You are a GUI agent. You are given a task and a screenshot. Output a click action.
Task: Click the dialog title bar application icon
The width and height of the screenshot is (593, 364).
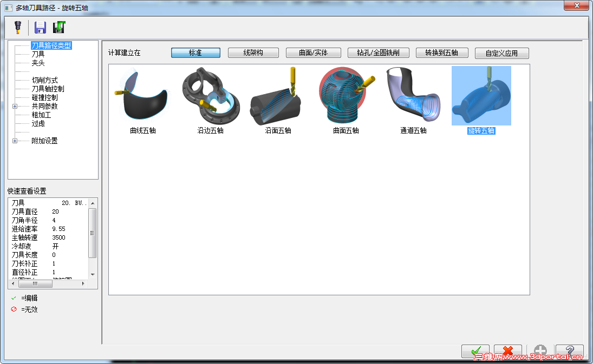click(x=8, y=8)
